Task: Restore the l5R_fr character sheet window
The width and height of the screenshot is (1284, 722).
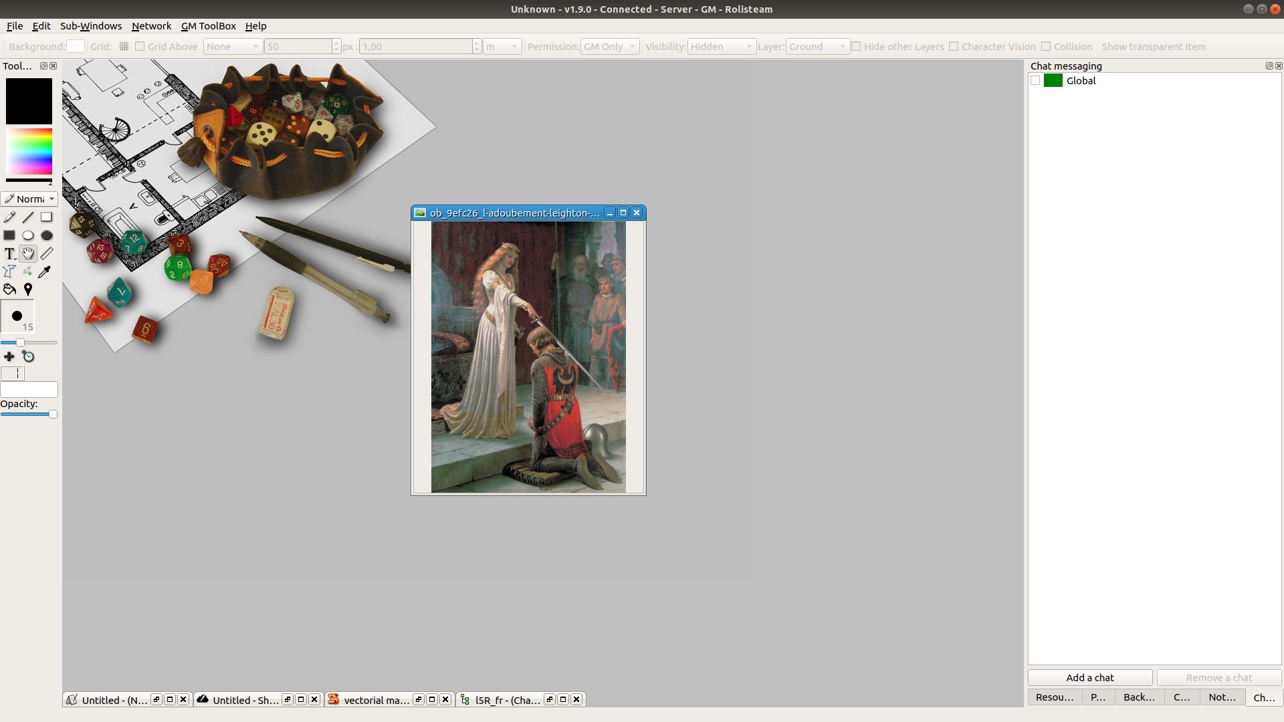Action: tap(550, 699)
